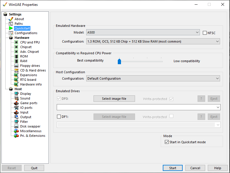Click the Floppy drives icon
The width and height of the screenshot is (230, 173).
[x=16, y=66]
